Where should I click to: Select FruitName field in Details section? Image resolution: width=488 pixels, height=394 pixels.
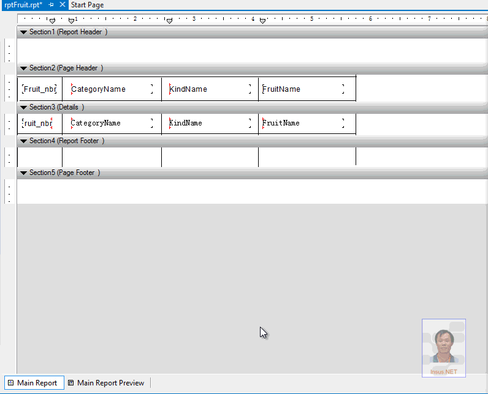pyautogui.click(x=303, y=123)
